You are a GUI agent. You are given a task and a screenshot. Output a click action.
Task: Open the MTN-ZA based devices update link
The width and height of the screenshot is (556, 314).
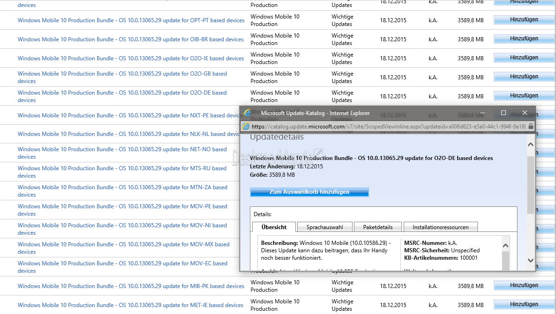click(122, 191)
